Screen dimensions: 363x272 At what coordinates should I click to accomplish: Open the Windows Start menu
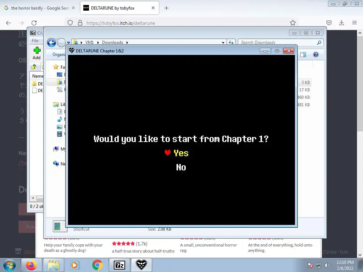10,265
